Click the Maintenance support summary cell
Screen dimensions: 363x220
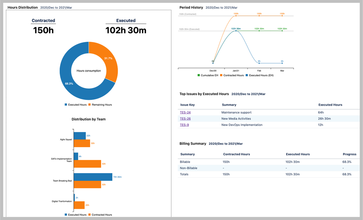[x=236, y=113]
